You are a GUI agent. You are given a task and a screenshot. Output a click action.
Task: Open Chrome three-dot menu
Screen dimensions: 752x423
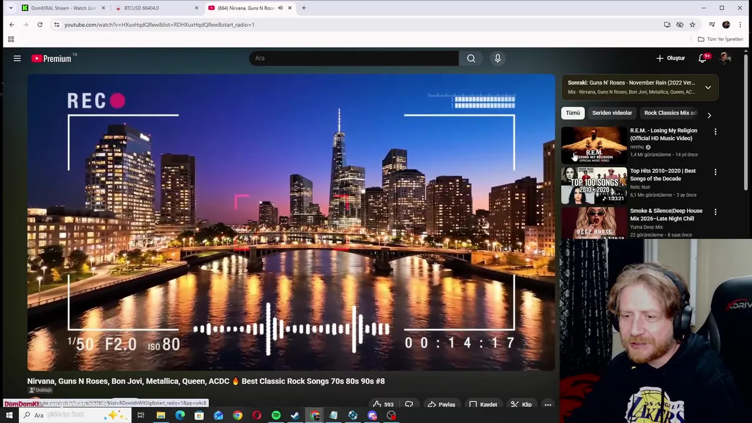740,25
